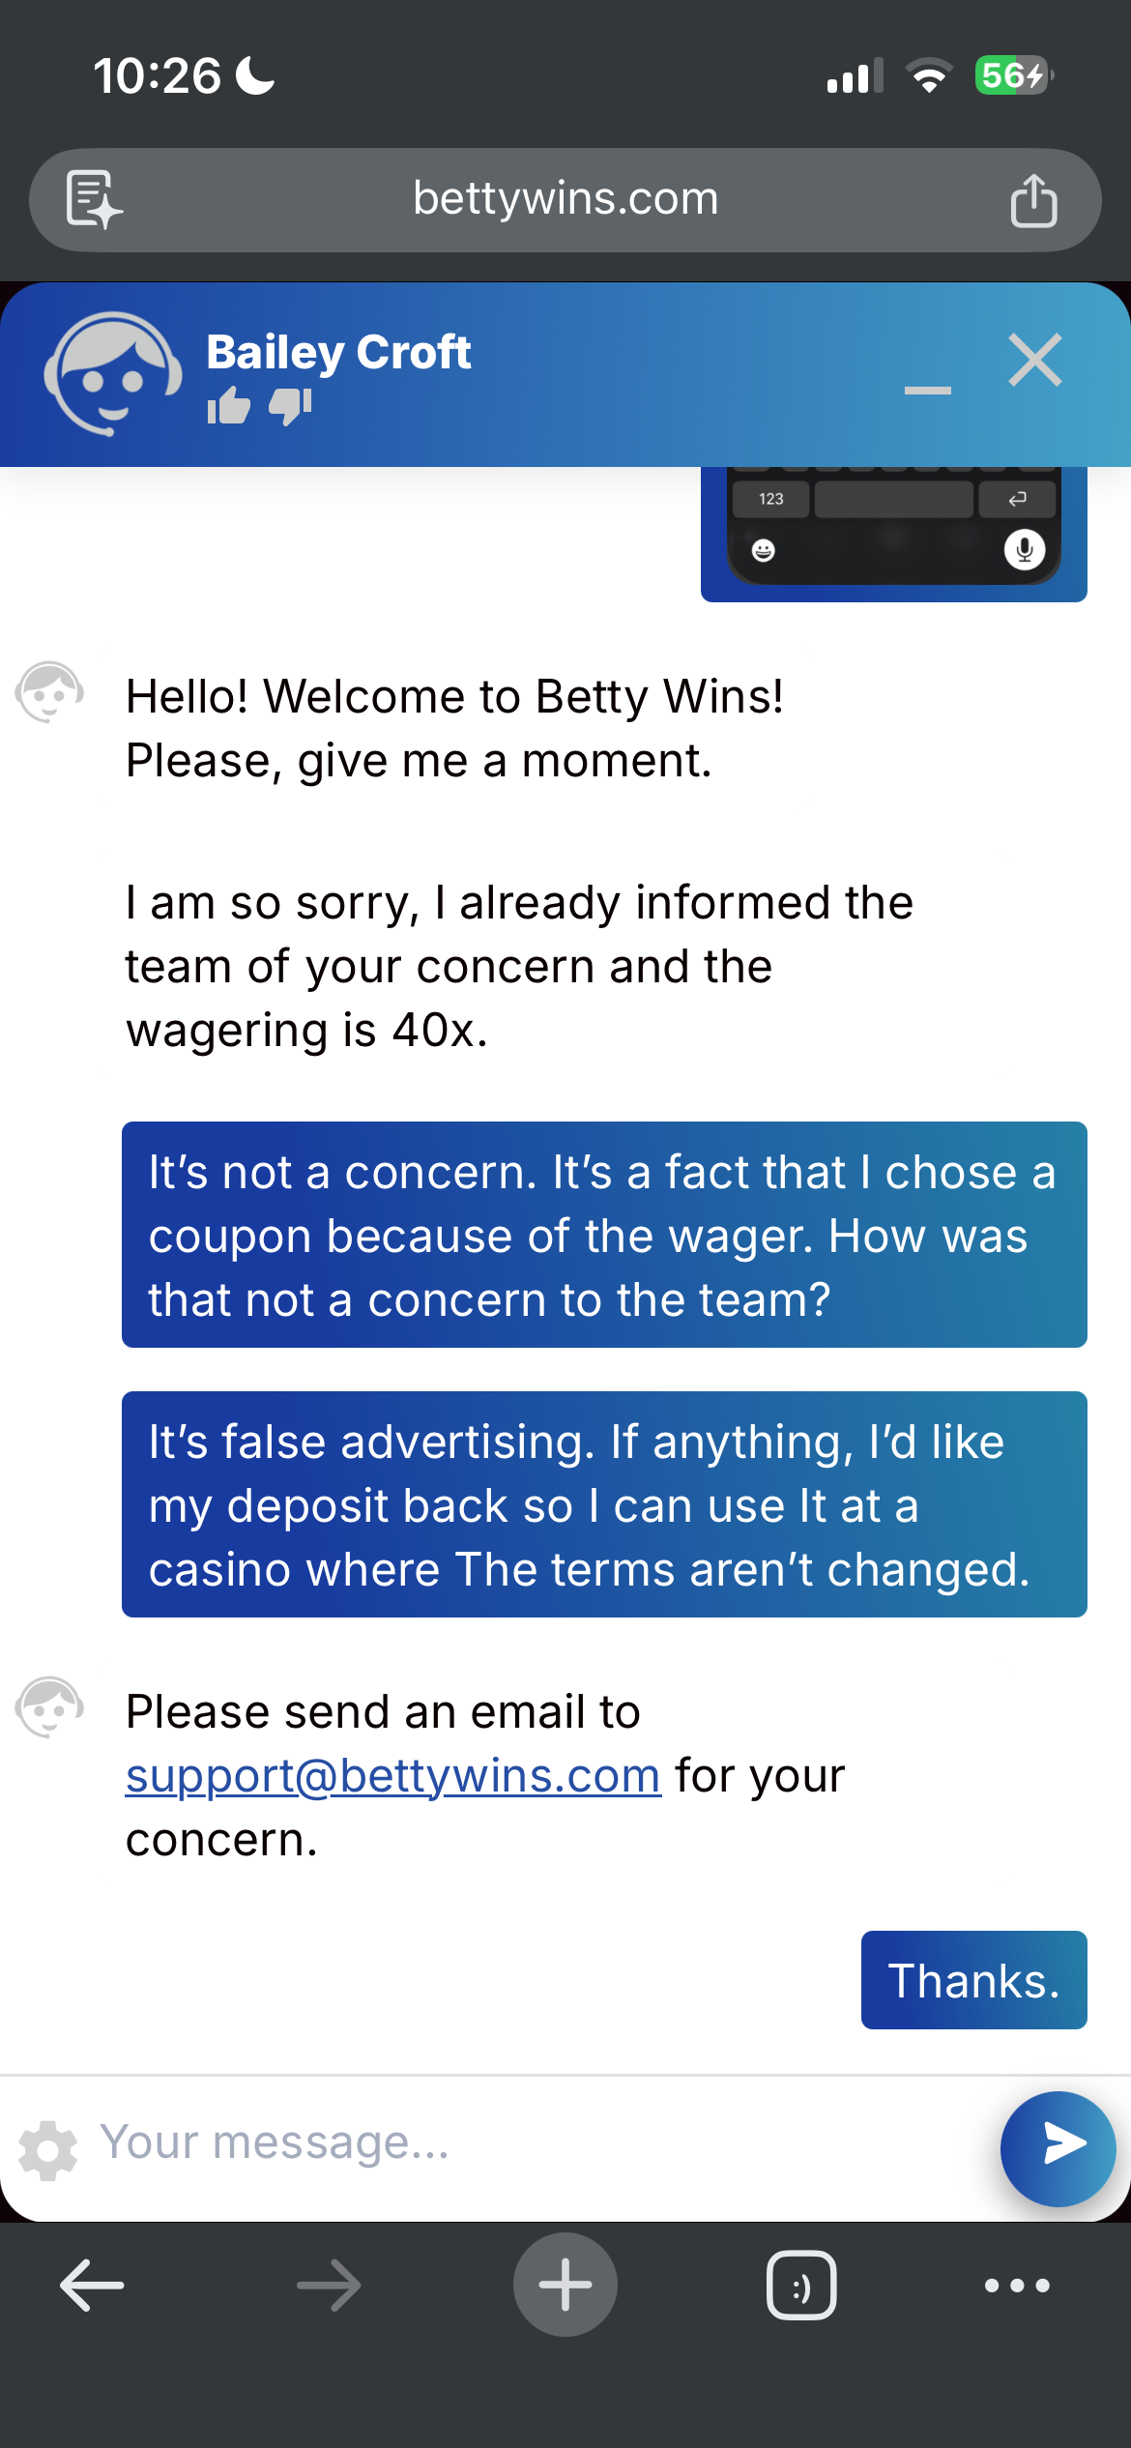This screenshot has height=2448, width=1131.
Task: Tap the 'Thanks.' message bubble
Action: (974, 1980)
